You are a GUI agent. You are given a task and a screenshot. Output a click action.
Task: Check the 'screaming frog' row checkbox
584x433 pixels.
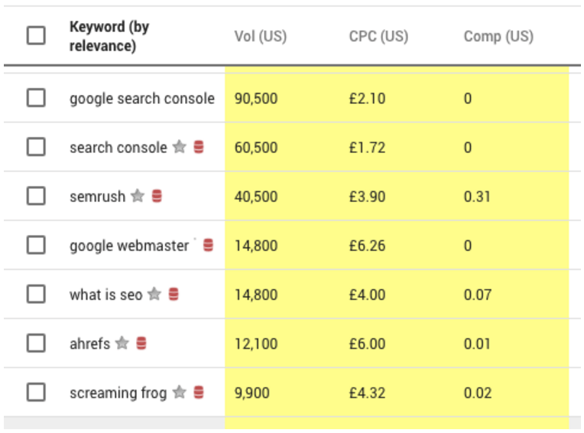[x=36, y=392]
